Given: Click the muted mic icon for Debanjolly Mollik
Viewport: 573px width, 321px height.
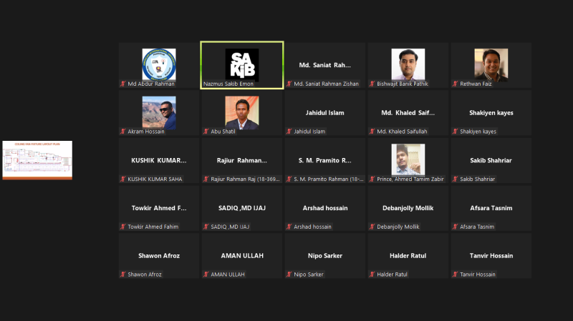Looking at the screenshot, I should 372,227.
